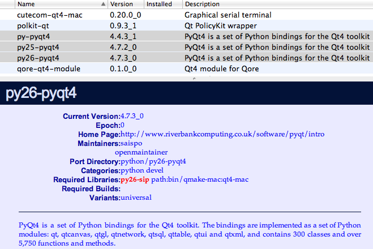
Task: Click the 'Home Page:' label
Action: click(x=99, y=135)
